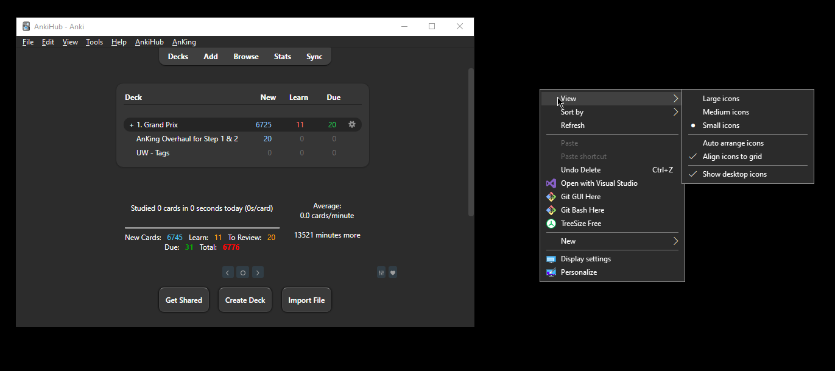The image size is (835, 371).
Task: Open the Sort by submenu
Action: (612, 112)
